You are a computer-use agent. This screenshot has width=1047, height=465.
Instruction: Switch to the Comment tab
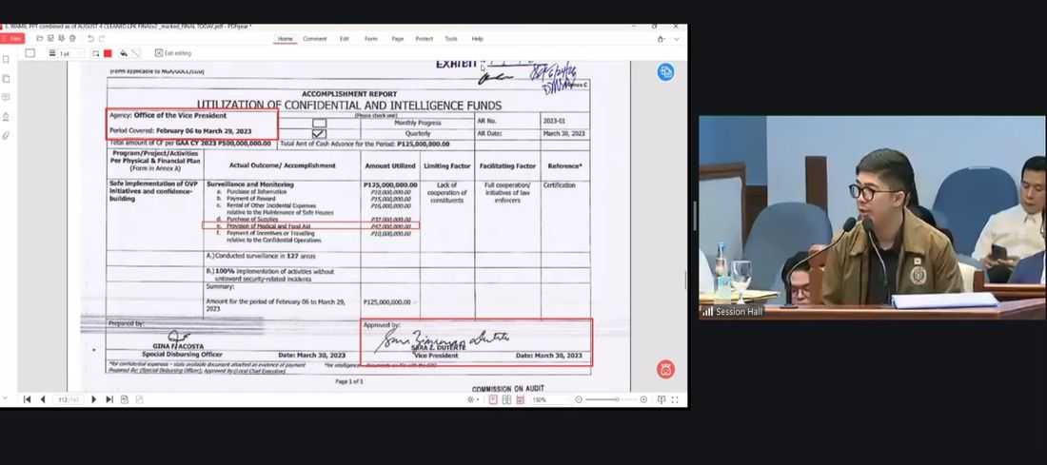(314, 39)
